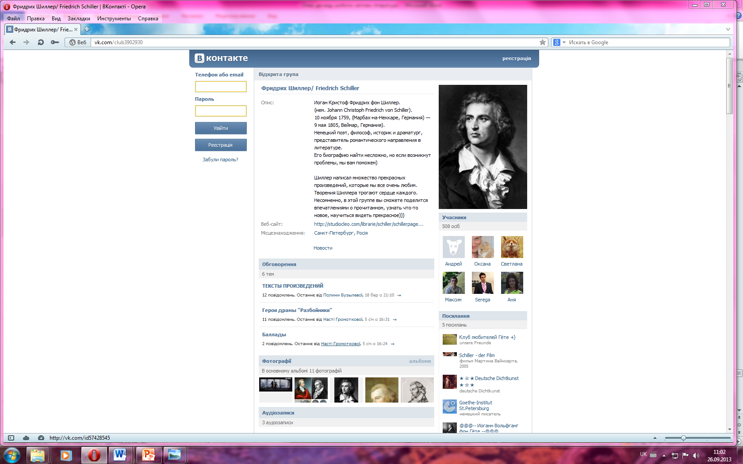Image resolution: width=743 pixels, height=464 pixels.
Task: Click the address bar URL field
Action: (315, 42)
